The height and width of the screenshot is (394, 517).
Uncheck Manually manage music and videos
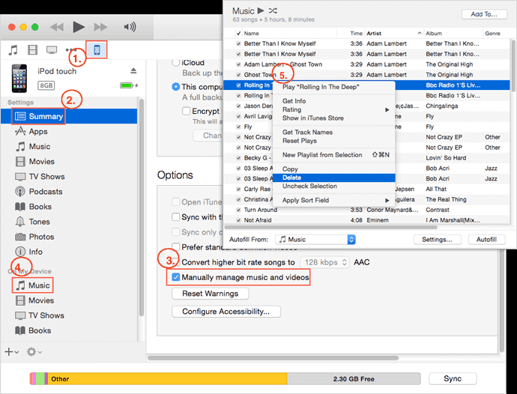[x=176, y=277]
